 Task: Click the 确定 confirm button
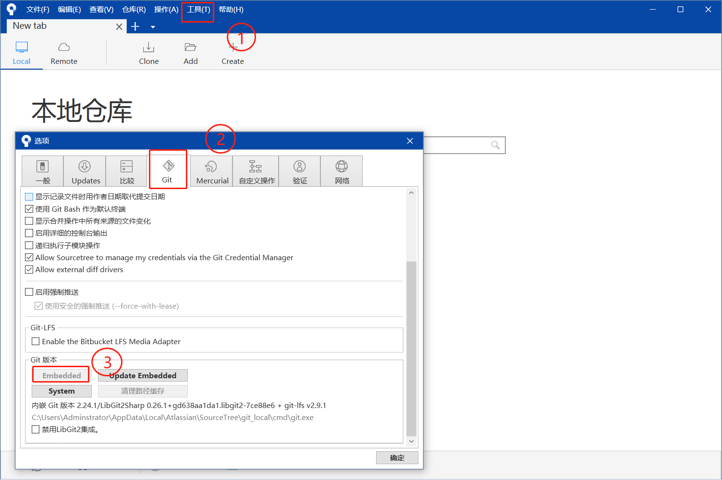[x=397, y=457]
